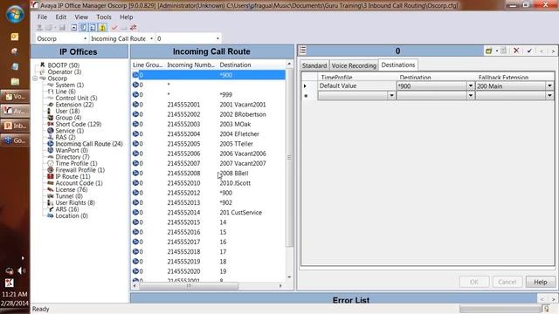
Task: Toggle the yellow warning error pane icon
Action: pos(102,27)
